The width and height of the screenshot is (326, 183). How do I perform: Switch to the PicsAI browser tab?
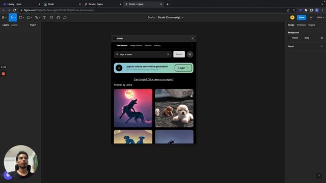coord(61,4)
